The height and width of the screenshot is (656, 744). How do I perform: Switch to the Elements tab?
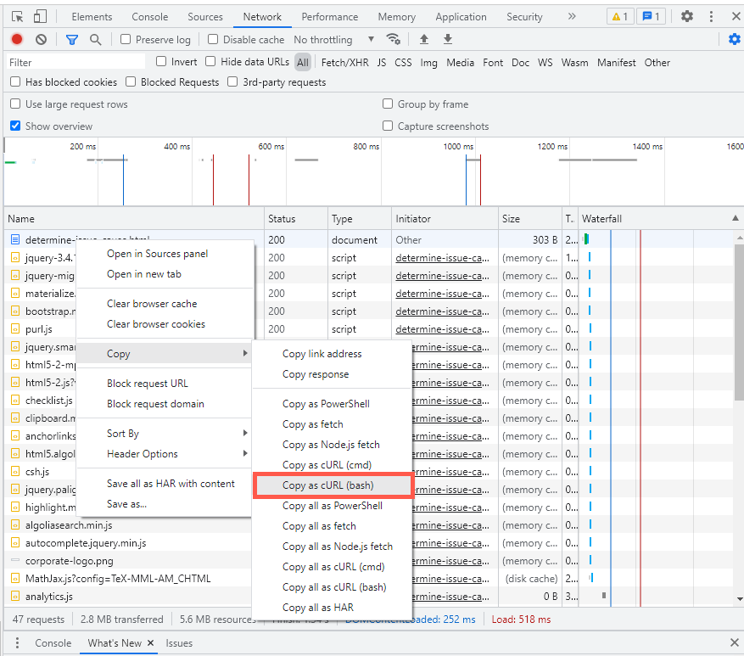[x=92, y=17]
